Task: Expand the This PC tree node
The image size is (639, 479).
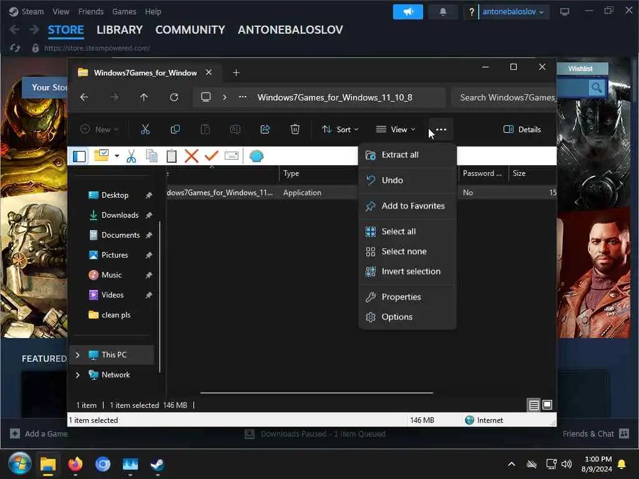Action: click(x=77, y=355)
